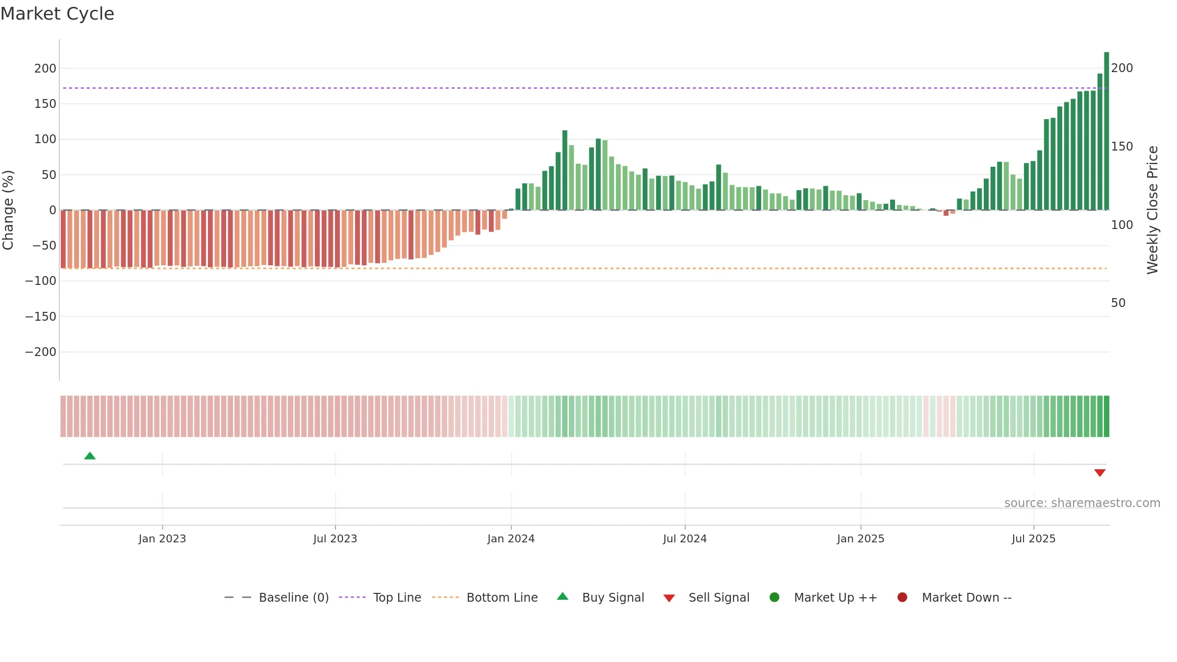1177x662 pixels.
Task: Click the source: sharemaestro.com text
Action: click(x=1082, y=503)
